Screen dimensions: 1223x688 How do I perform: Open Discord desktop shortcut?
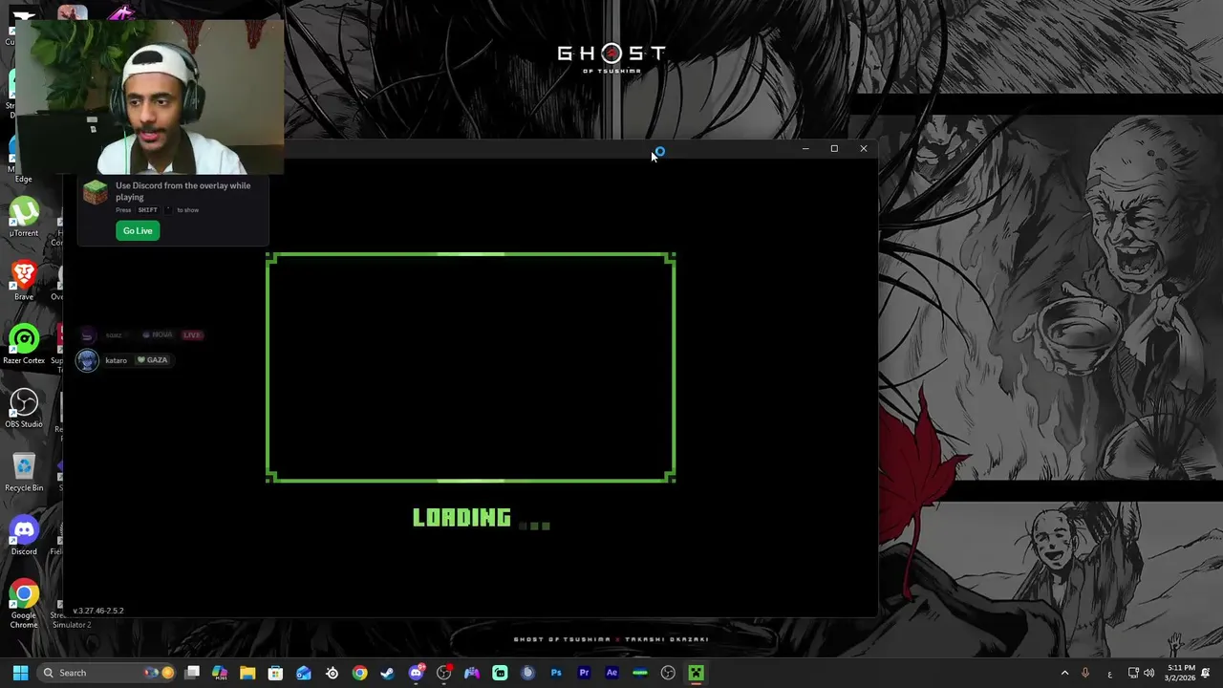click(x=24, y=536)
